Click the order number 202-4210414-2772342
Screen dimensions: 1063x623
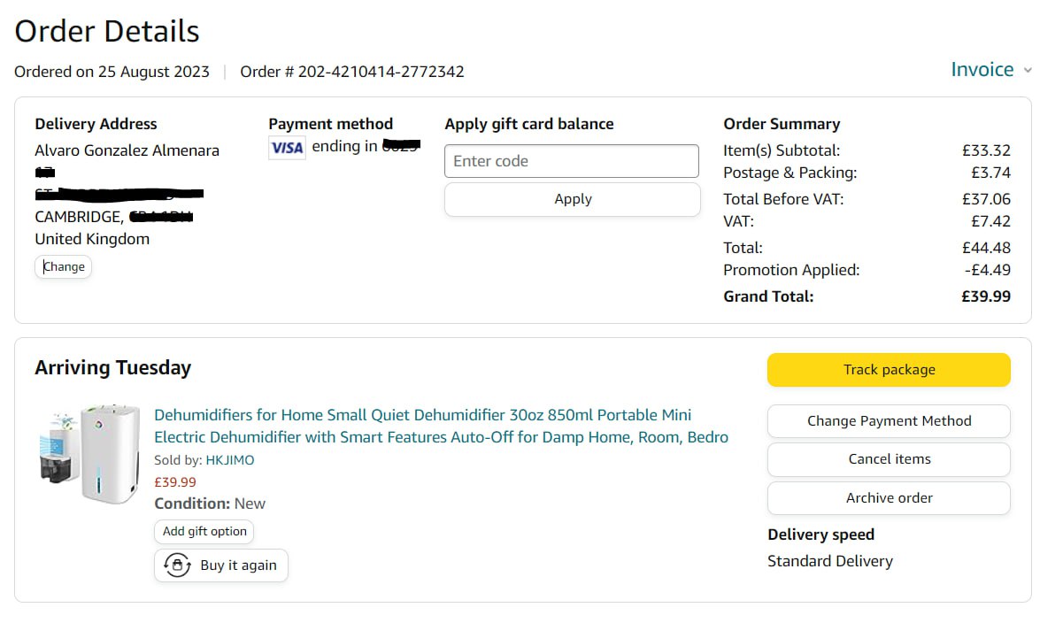381,72
